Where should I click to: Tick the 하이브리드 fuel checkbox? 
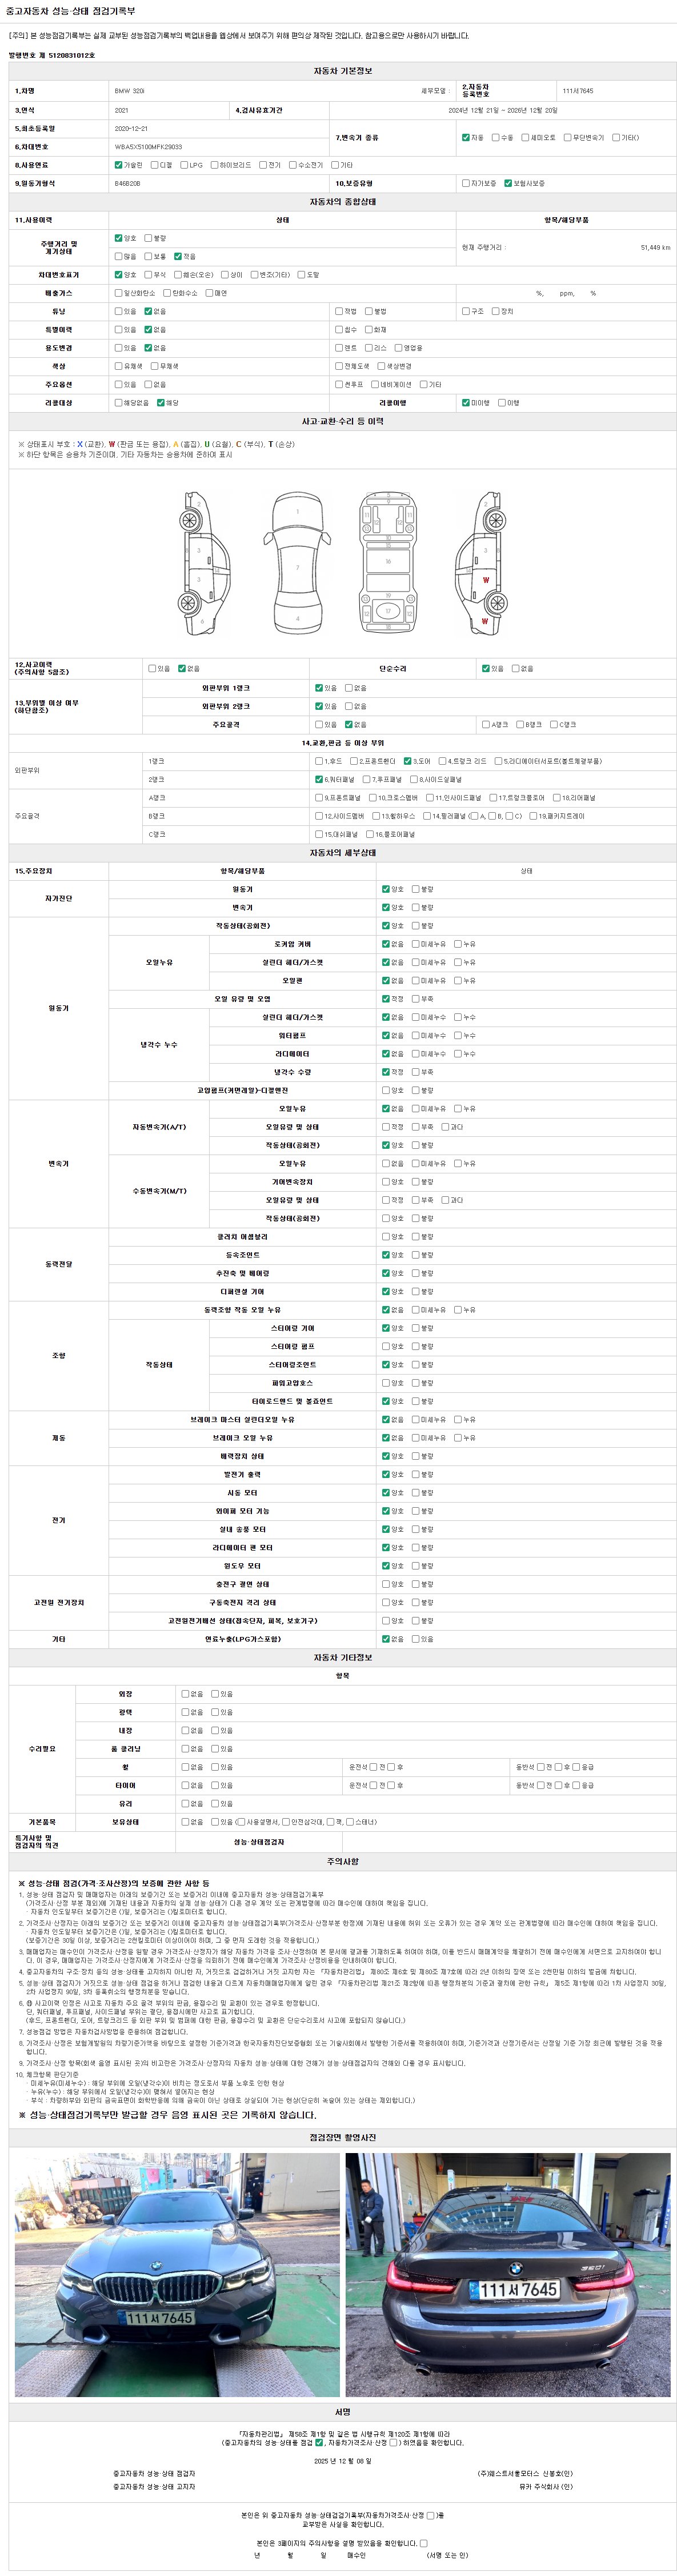214,165
